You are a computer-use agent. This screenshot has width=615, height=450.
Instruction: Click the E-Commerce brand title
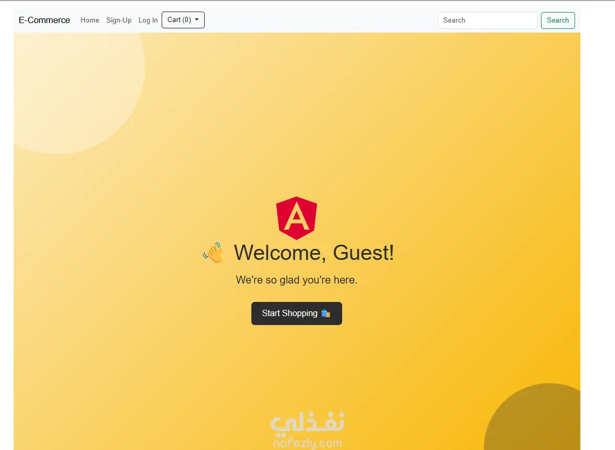coord(44,20)
